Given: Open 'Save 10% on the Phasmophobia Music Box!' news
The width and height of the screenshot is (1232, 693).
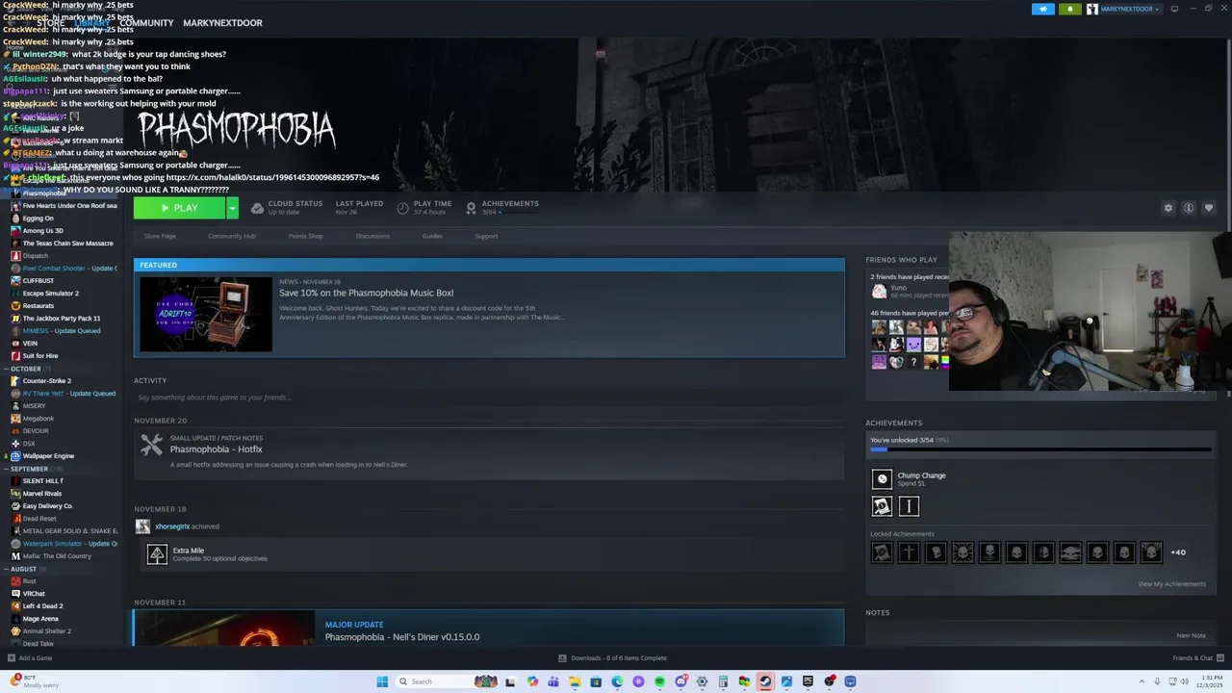Looking at the screenshot, I should click(x=366, y=293).
